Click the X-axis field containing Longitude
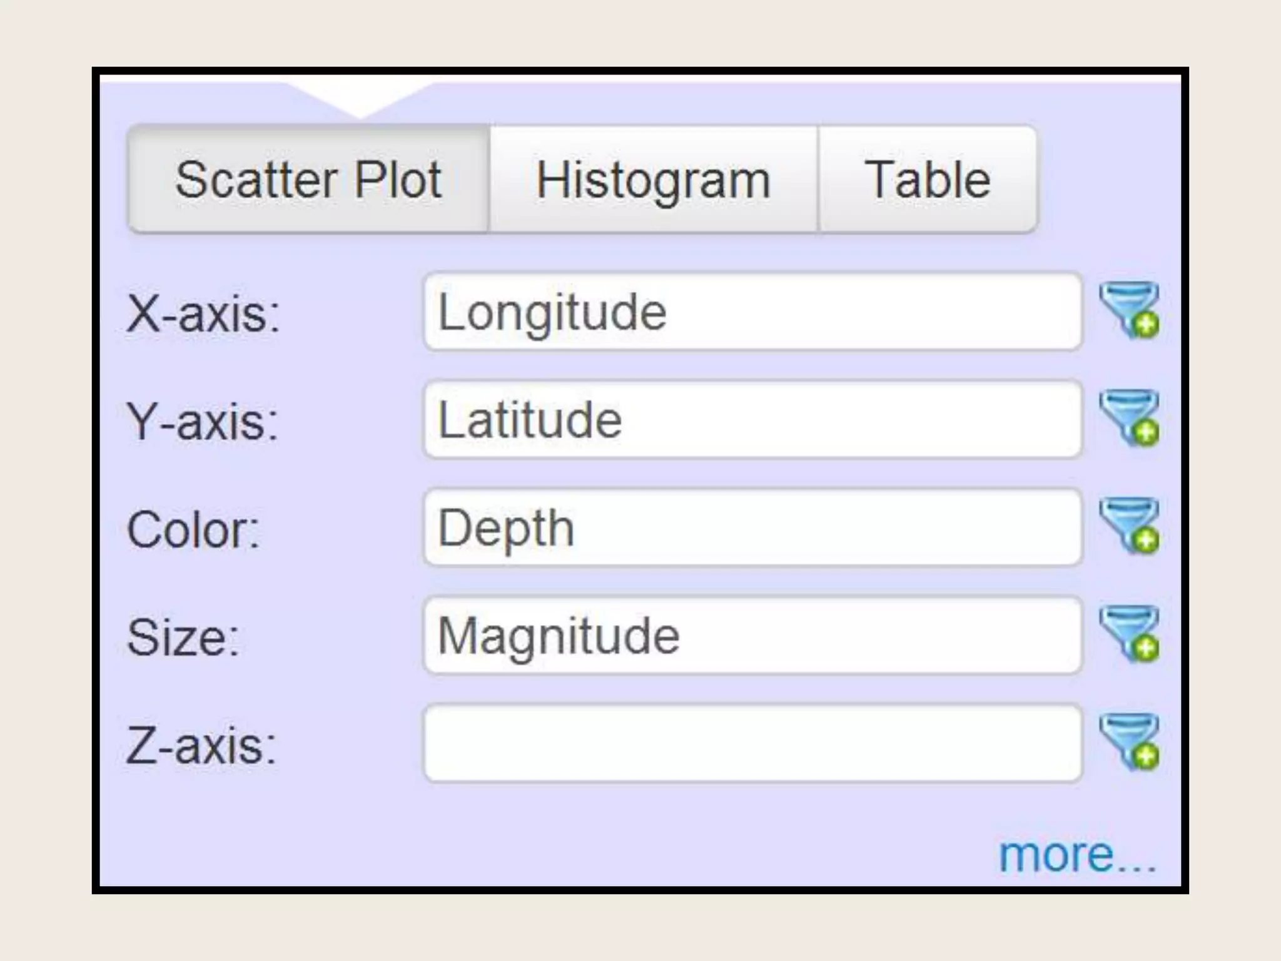The height and width of the screenshot is (961, 1281). coord(752,312)
